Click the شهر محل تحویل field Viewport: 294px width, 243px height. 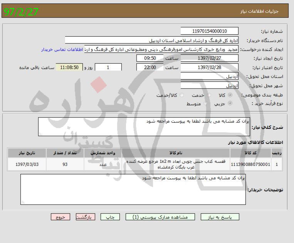click(210, 85)
